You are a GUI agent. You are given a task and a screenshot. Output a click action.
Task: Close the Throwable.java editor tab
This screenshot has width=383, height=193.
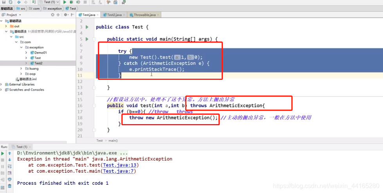pos(158,15)
